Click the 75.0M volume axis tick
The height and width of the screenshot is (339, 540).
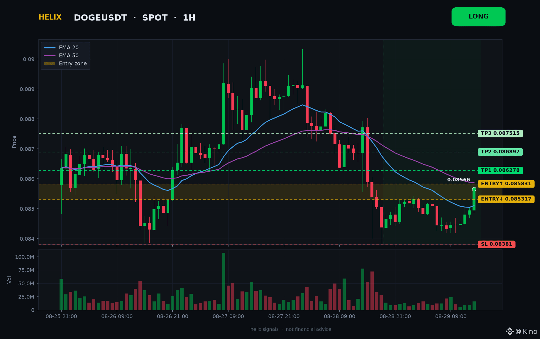(26, 270)
